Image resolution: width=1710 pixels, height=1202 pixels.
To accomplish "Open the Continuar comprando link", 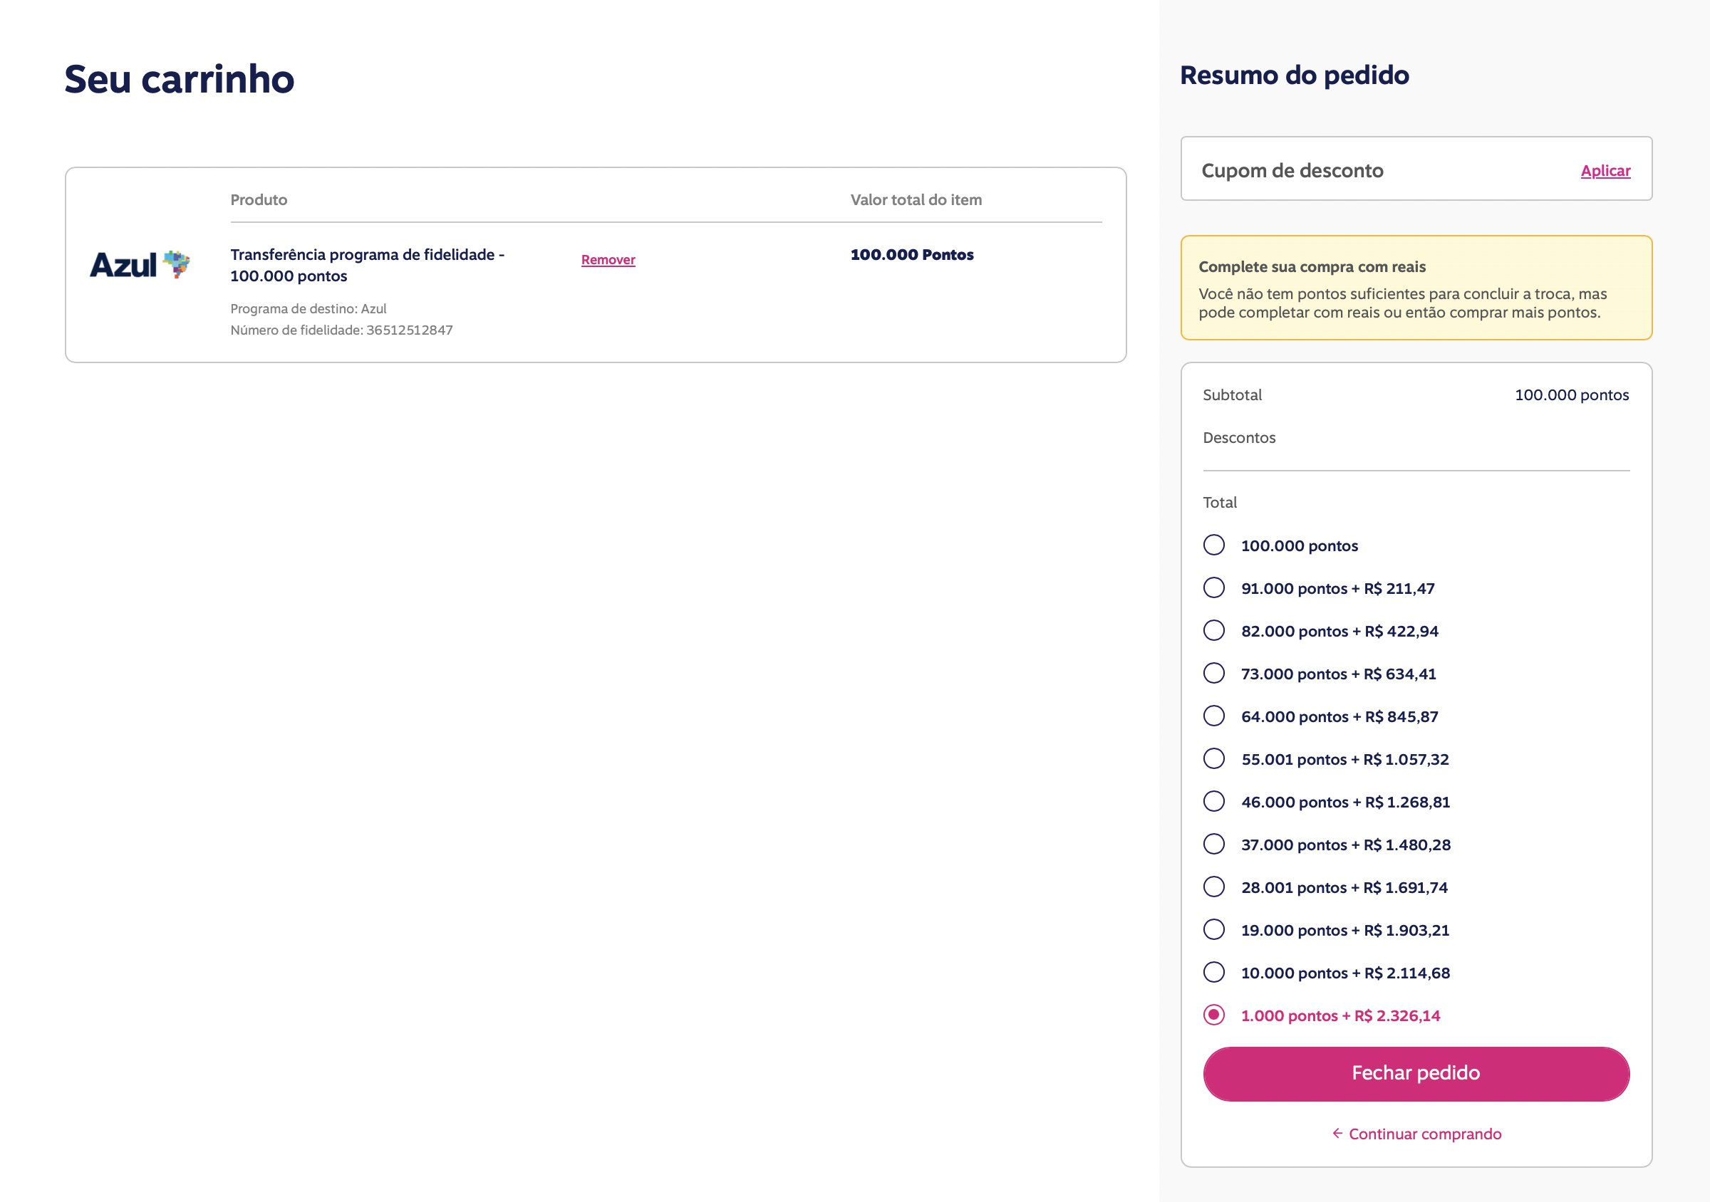I will coord(1425,1134).
